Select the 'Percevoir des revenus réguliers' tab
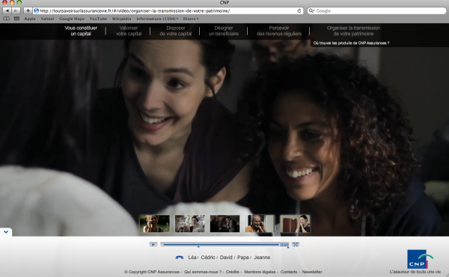This screenshot has width=449, height=277. [279, 31]
